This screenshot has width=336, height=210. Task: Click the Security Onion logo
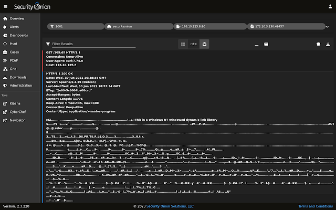32,6
